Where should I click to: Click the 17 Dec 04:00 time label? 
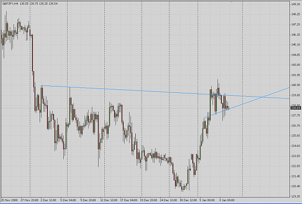point(129,200)
